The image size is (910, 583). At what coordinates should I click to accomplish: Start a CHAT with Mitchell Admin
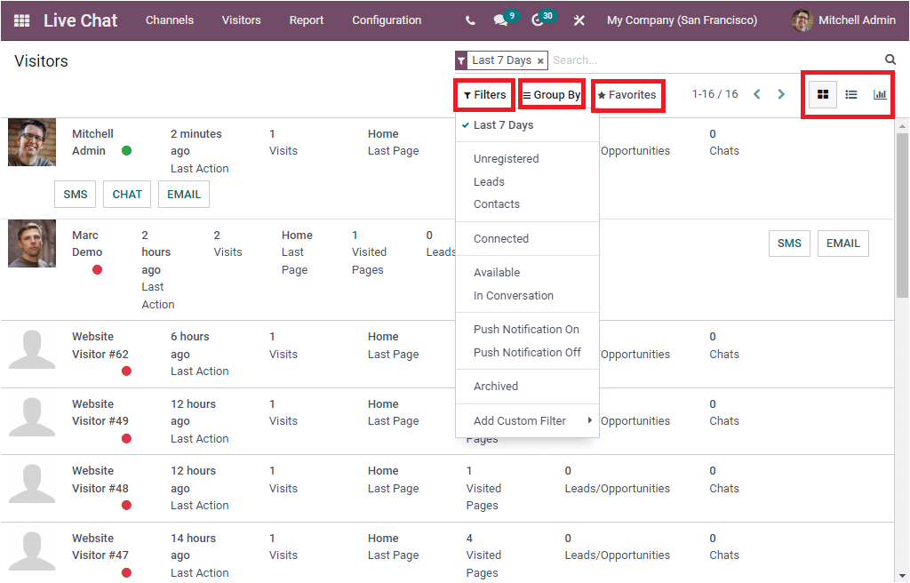pyautogui.click(x=126, y=194)
